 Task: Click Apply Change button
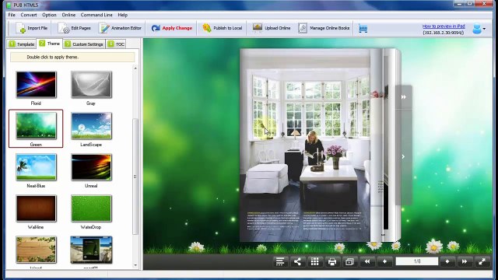pos(171,28)
